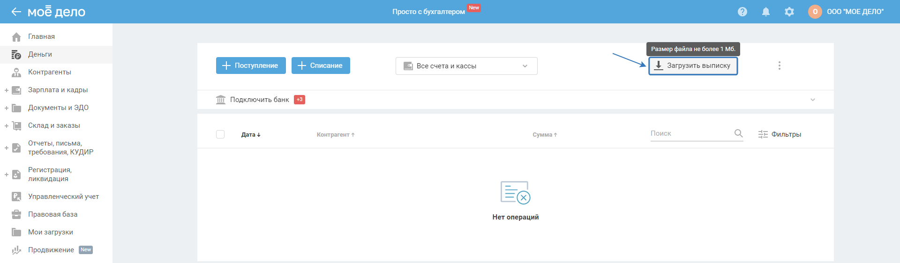Click the cart icon beside Склад и заказы
900x263 pixels.
point(16,125)
